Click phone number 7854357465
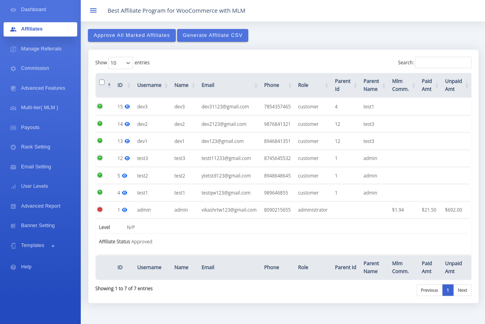Viewport: 485px width, 324px height. pos(277,107)
